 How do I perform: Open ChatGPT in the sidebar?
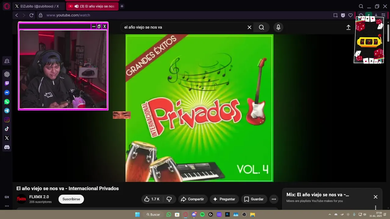click(7, 74)
